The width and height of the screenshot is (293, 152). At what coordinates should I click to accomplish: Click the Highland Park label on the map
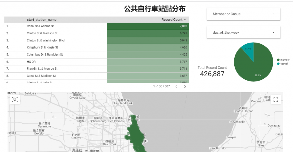(x=123, y=103)
